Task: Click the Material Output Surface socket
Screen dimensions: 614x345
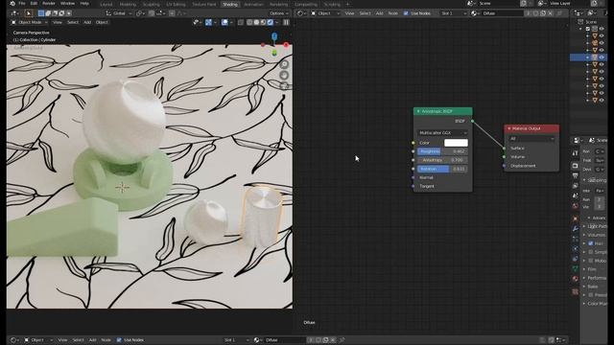Action: click(504, 149)
